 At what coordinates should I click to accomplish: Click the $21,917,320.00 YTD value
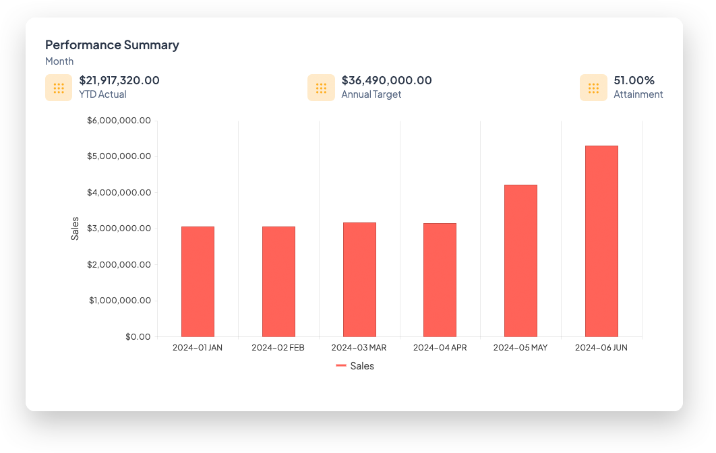(x=119, y=80)
